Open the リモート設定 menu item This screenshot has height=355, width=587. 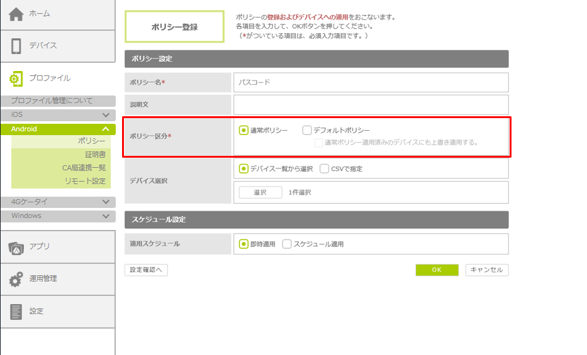[x=85, y=181]
